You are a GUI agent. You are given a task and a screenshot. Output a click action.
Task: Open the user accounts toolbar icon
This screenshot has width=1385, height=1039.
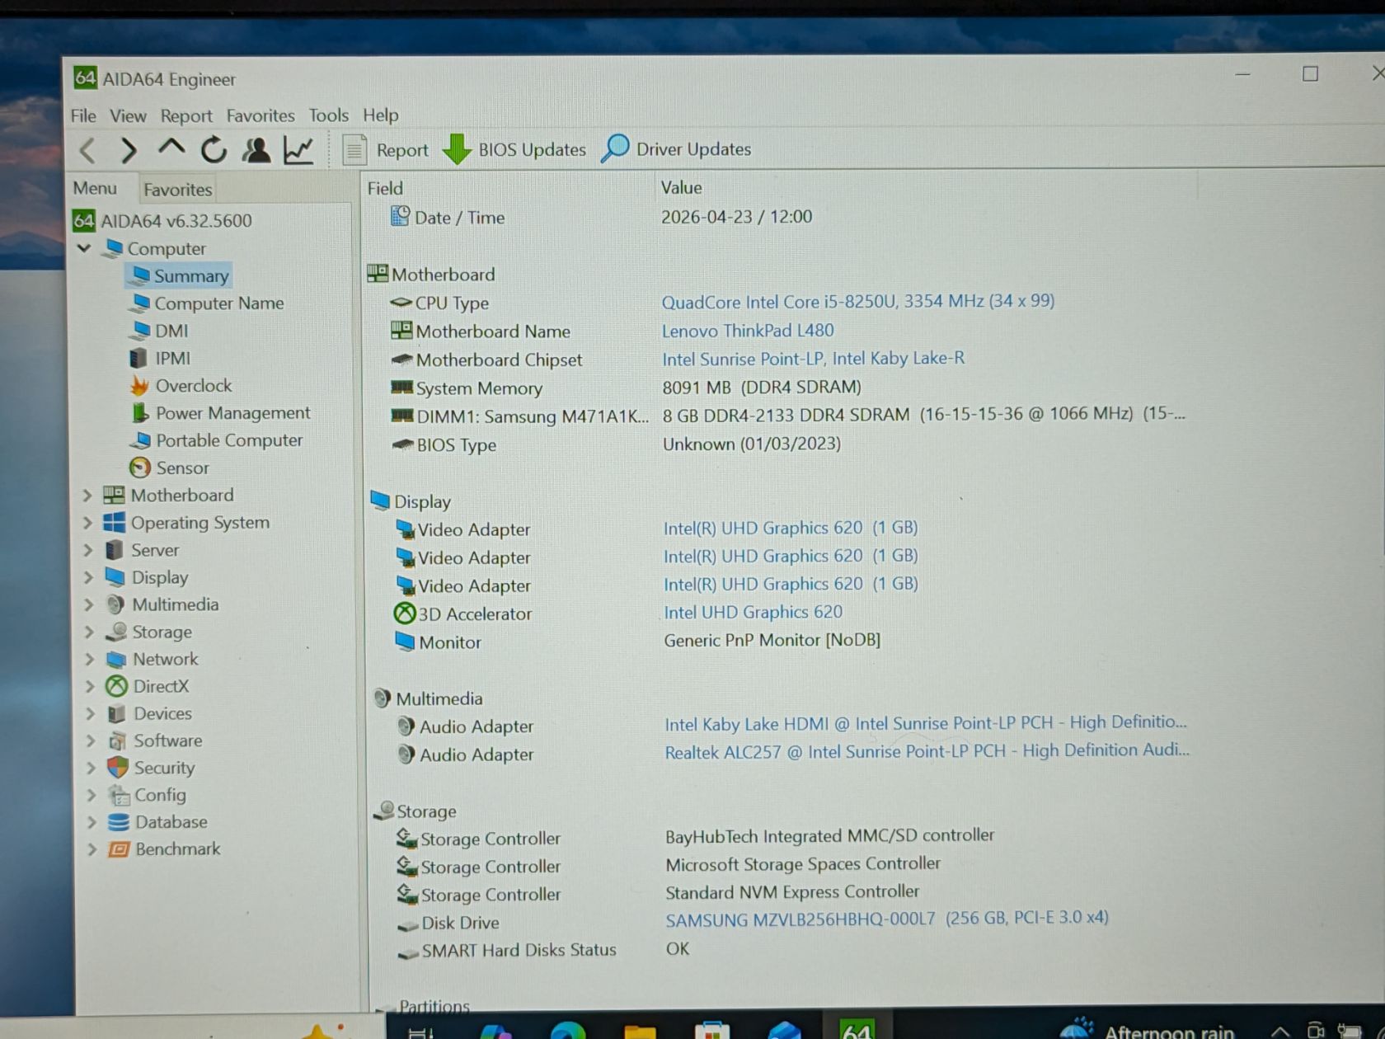[256, 149]
